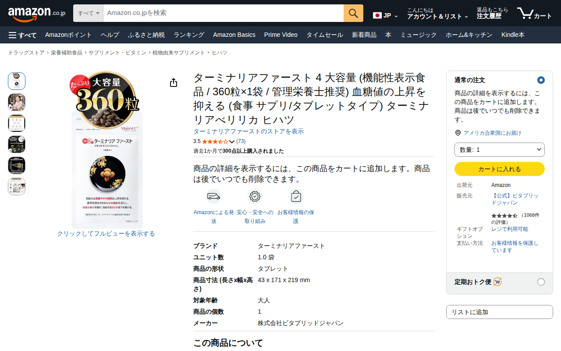The height and width of the screenshot is (351, 561).
Task: Click the Amazonによる発送 delivery truck icon
Action: (214, 196)
